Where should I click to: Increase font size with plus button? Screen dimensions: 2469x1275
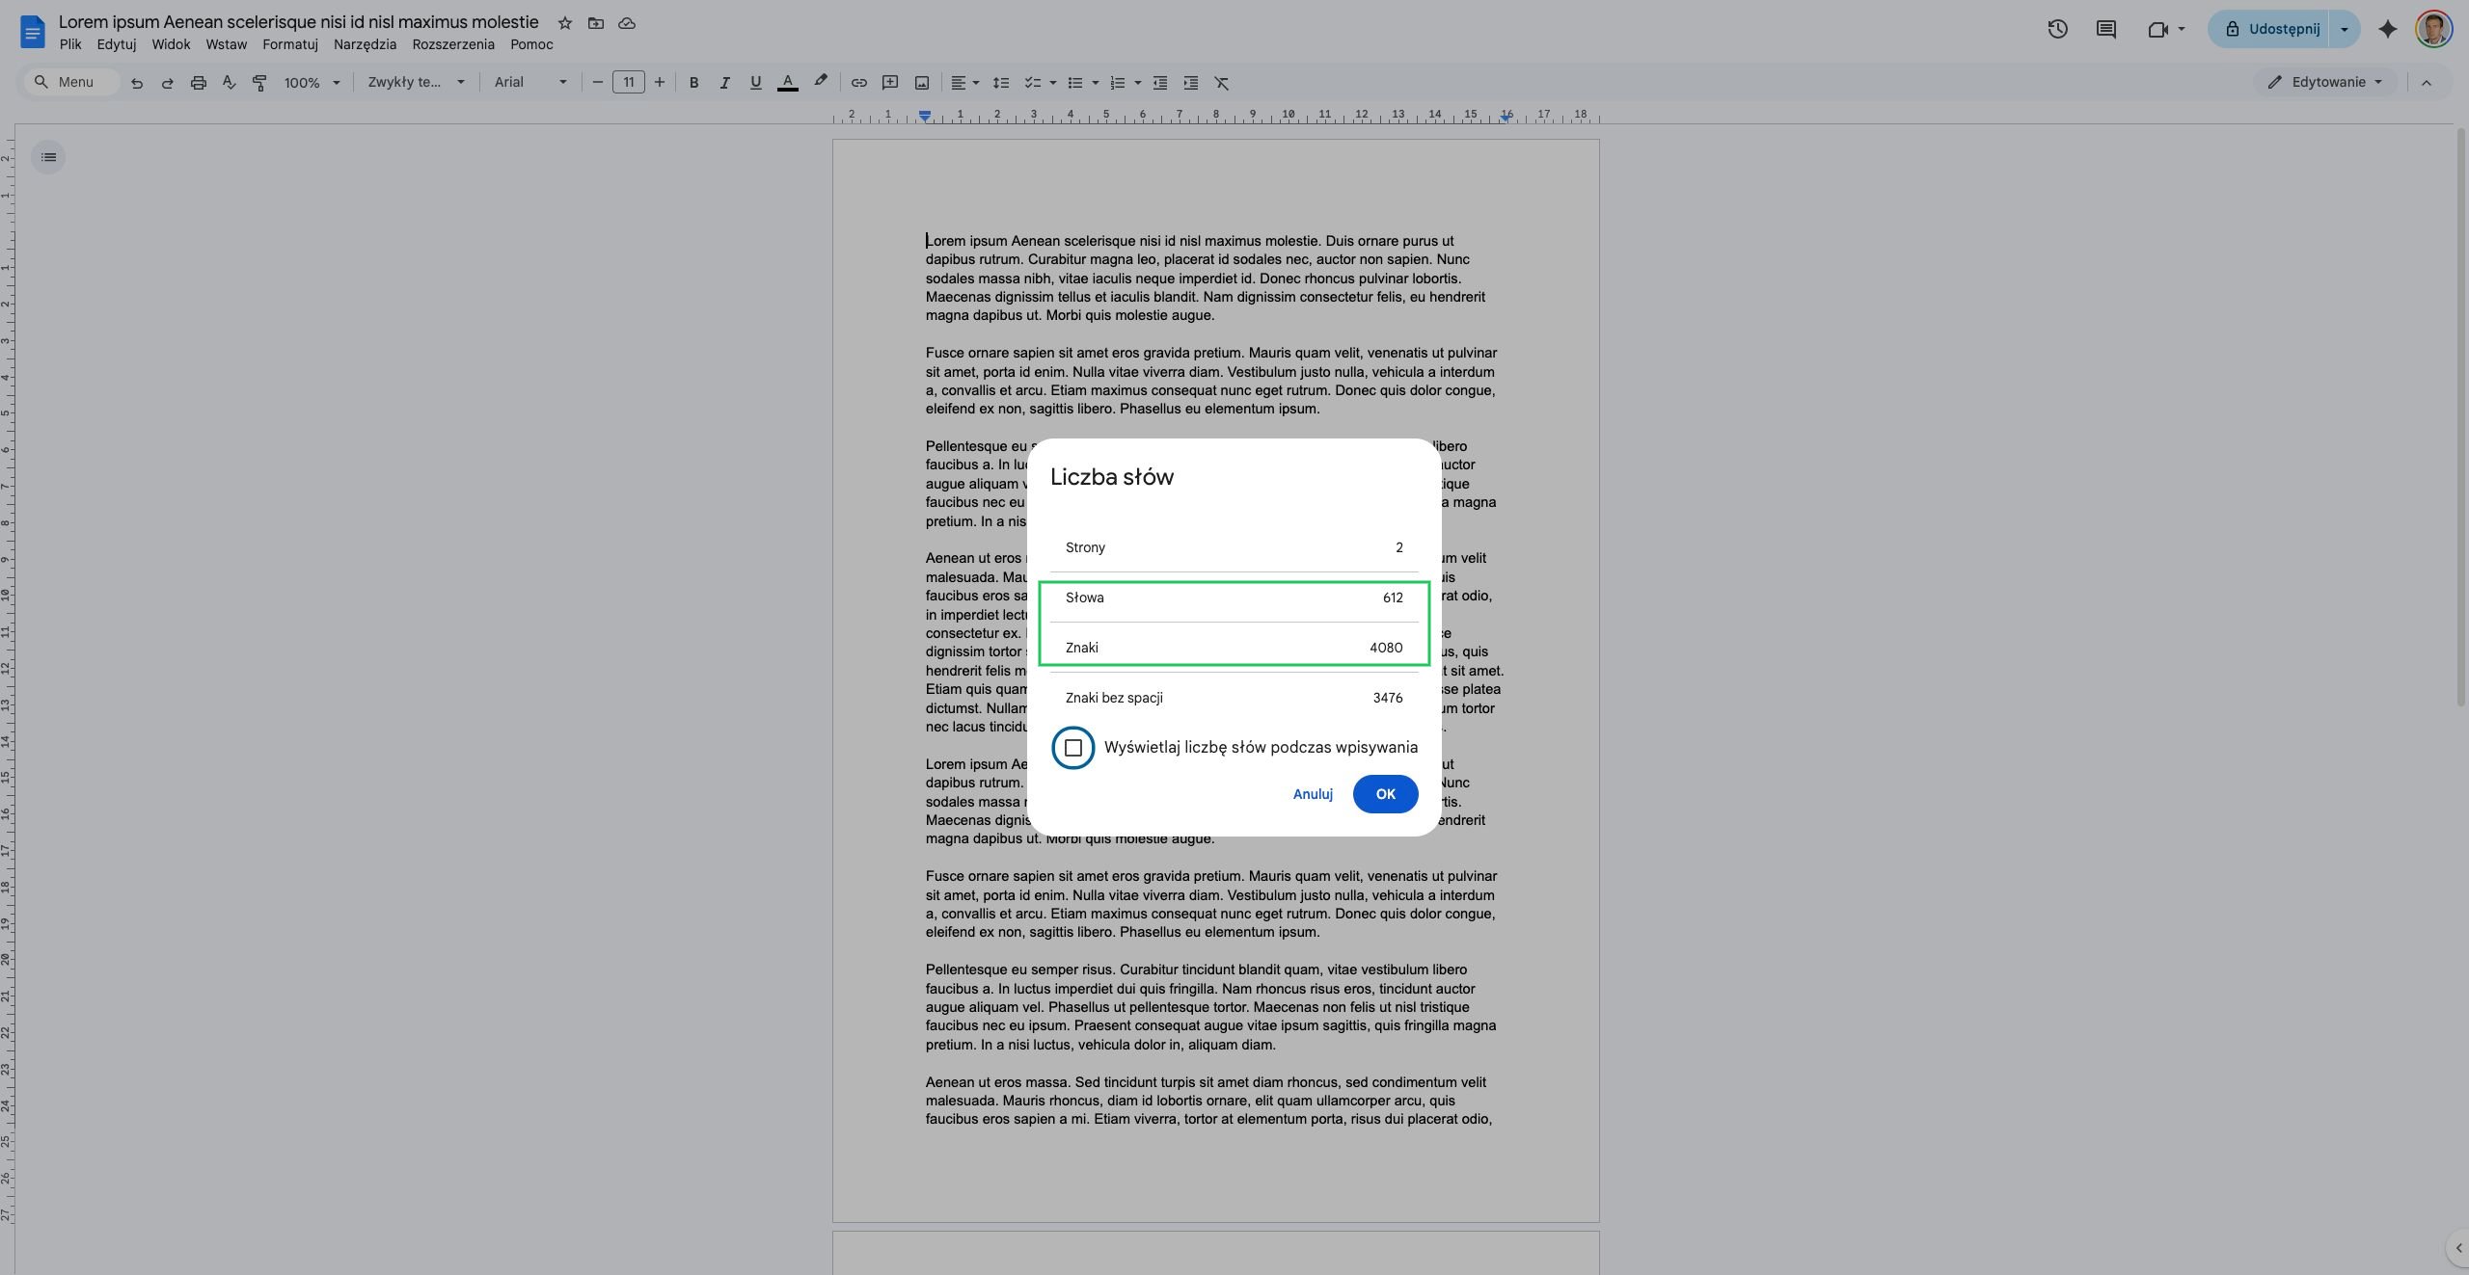660,83
